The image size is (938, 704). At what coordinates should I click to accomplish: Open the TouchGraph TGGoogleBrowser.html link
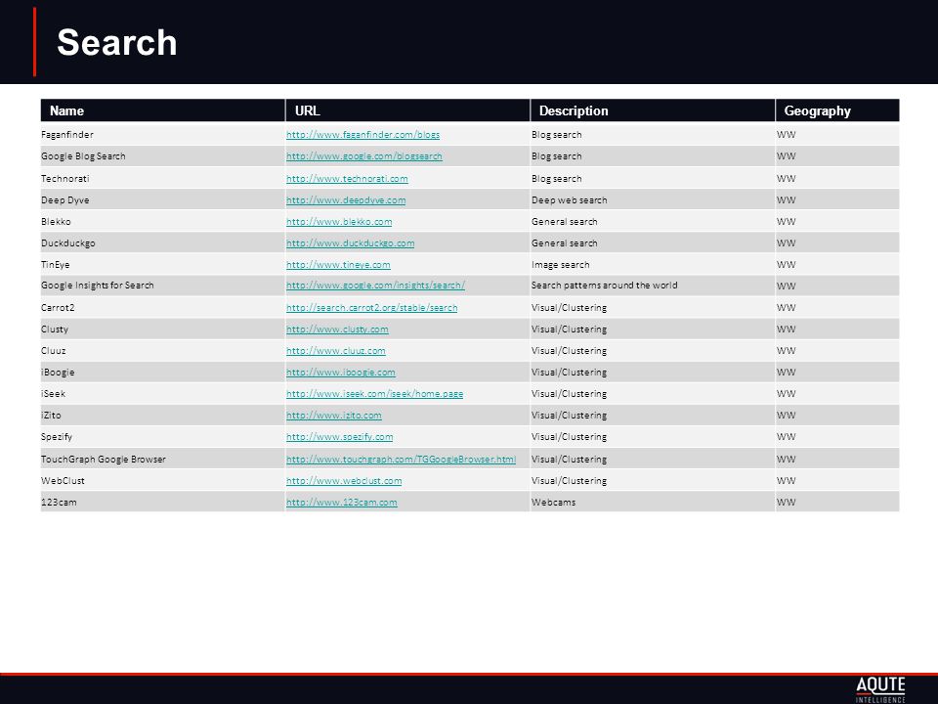401,460
